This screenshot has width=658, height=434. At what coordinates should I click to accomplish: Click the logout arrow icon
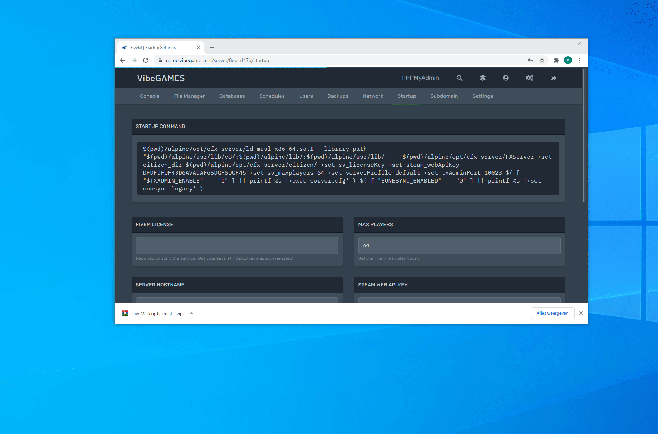(x=553, y=78)
